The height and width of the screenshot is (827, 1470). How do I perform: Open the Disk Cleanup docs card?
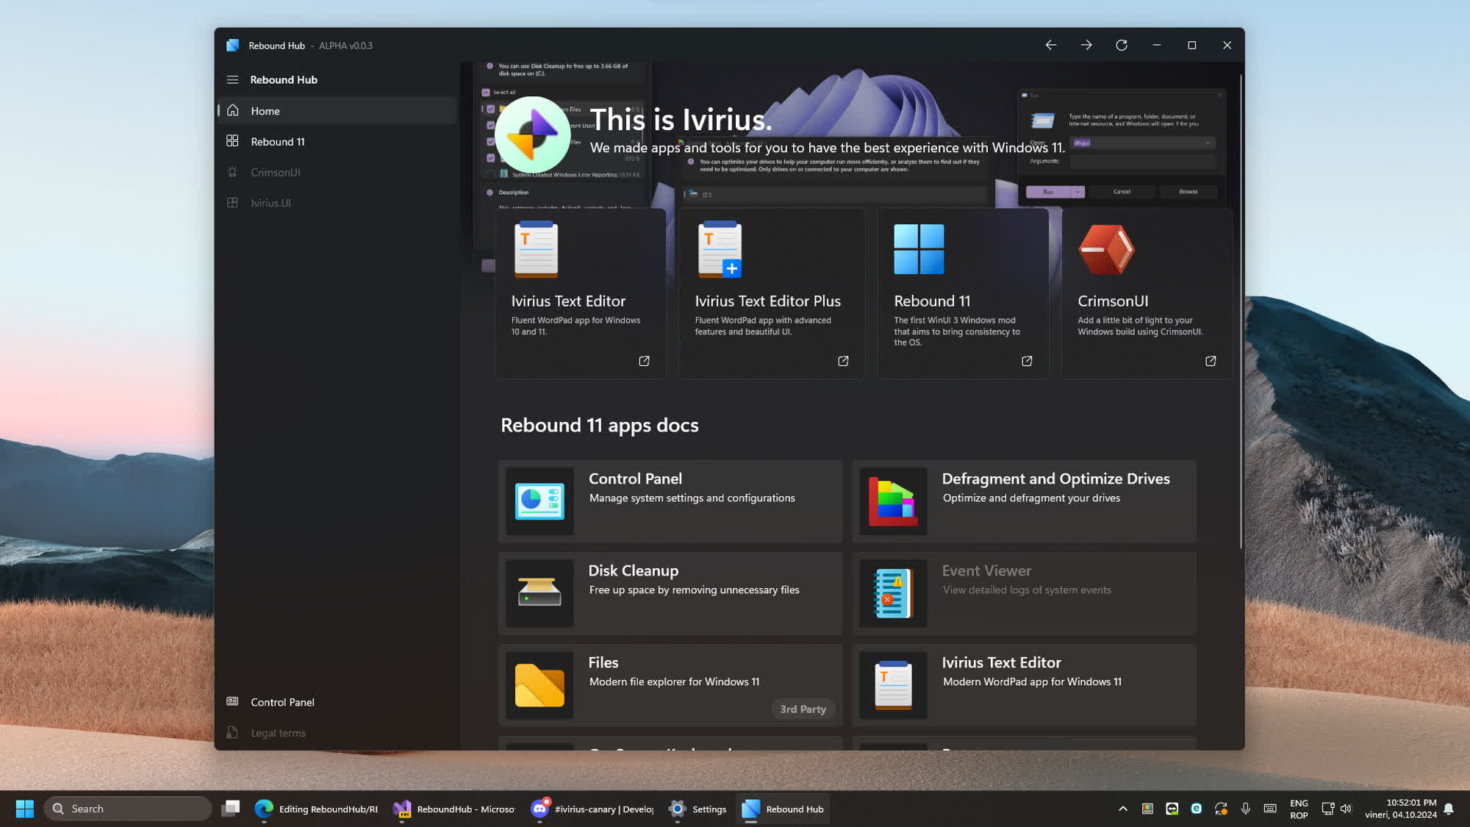coord(670,593)
